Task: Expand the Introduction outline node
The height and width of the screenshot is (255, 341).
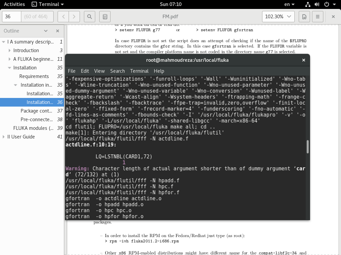Action: (x=9, y=50)
